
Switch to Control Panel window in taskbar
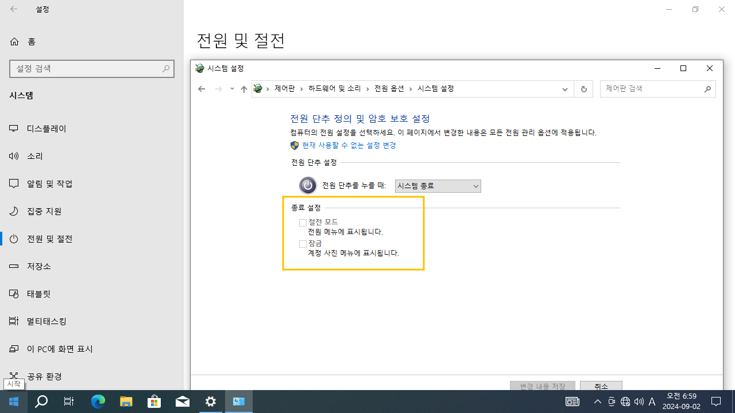tap(239, 402)
